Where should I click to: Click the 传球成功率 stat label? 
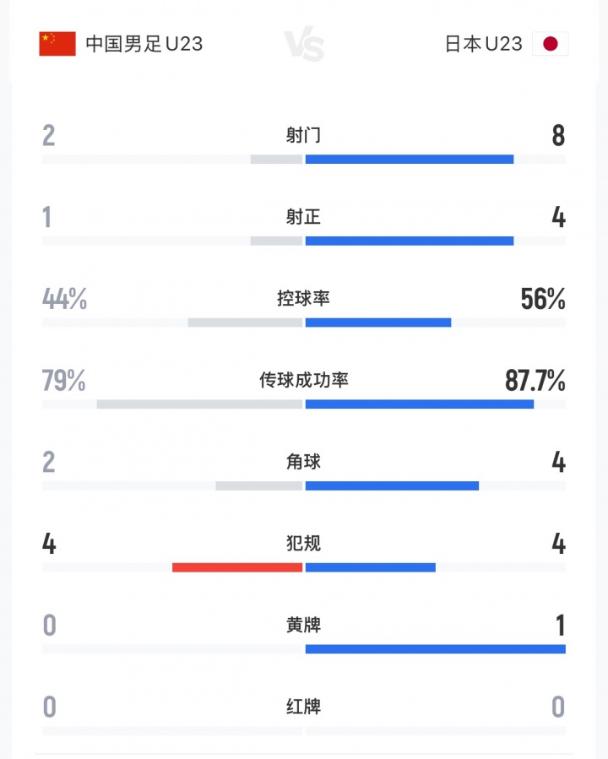coord(303,381)
